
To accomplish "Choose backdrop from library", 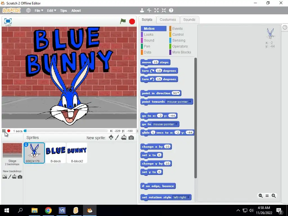I will [x=5, y=177].
